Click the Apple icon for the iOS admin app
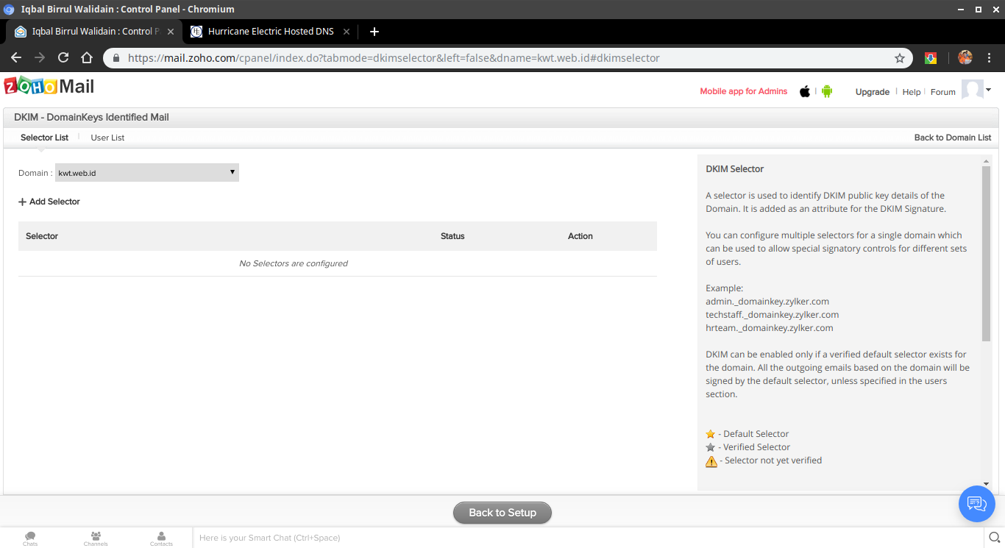Image resolution: width=1005 pixels, height=548 pixels. pyautogui.click(x=804, y=91)
